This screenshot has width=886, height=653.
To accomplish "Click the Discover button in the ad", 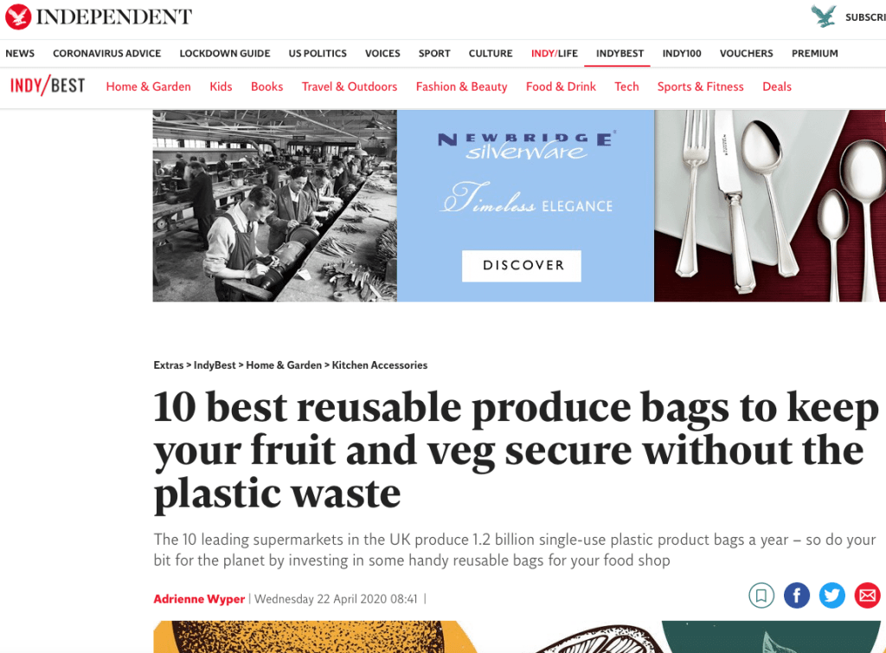I will [522, 266].
